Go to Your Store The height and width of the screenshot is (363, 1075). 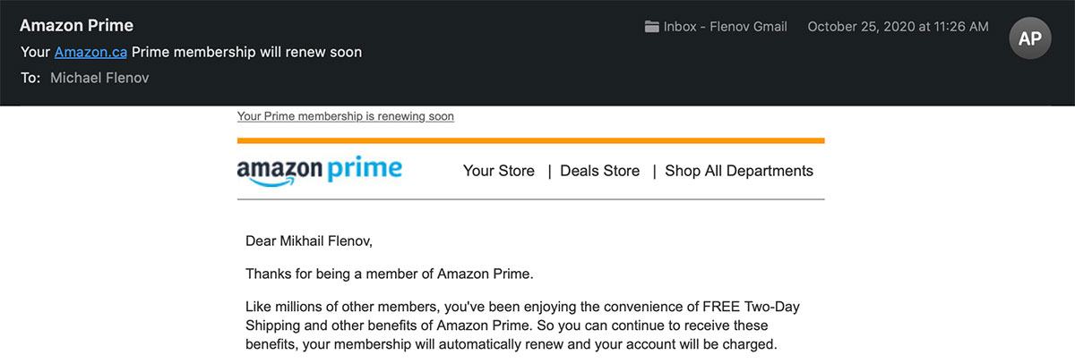(x=498, y=171)
